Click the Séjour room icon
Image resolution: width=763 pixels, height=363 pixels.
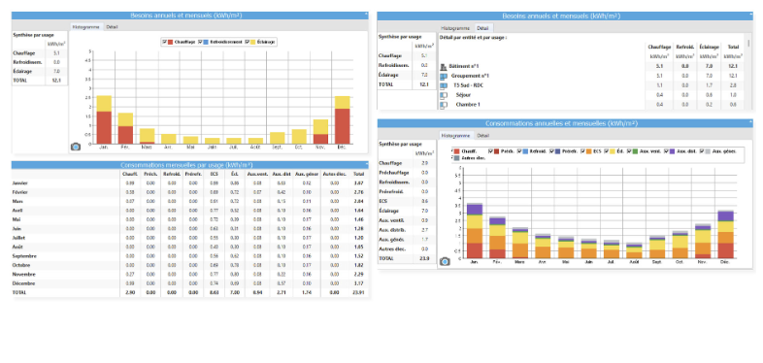[x=444, y=95]
